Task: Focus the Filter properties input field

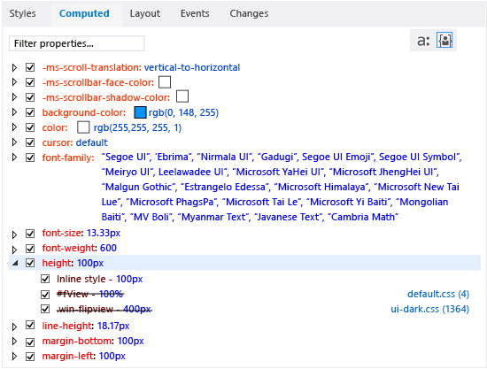Action: click(x=77, y=43)
